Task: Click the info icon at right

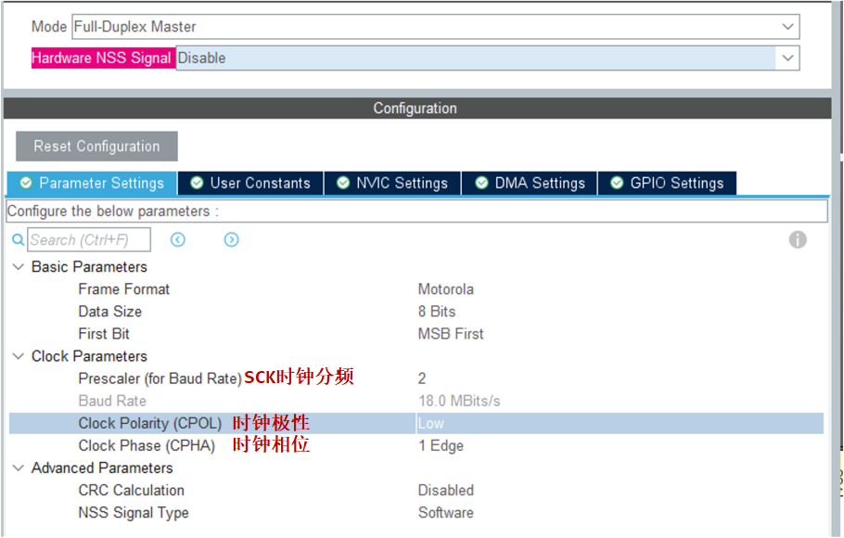Action: click(x=798, y=240)
